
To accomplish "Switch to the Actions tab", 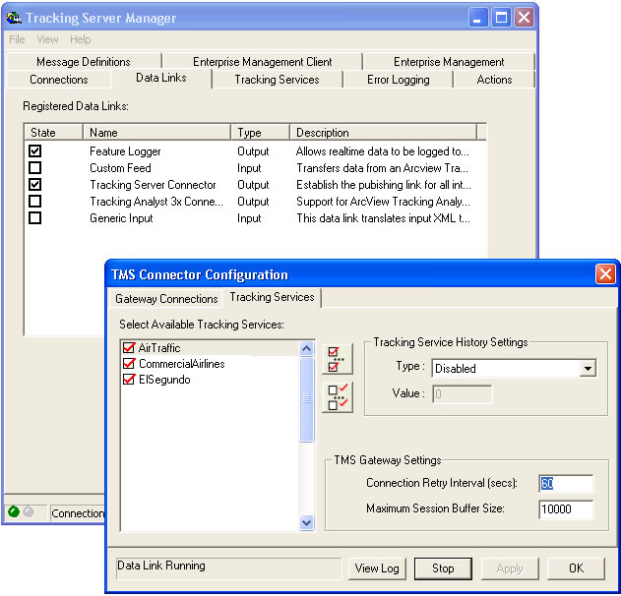I will tap(494, 80).
